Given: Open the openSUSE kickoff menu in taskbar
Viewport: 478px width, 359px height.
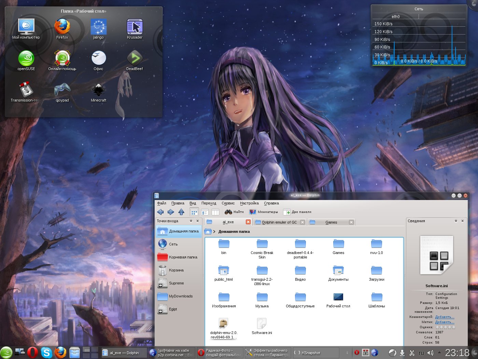Looking at the screenshot, I should coord(6,353).
